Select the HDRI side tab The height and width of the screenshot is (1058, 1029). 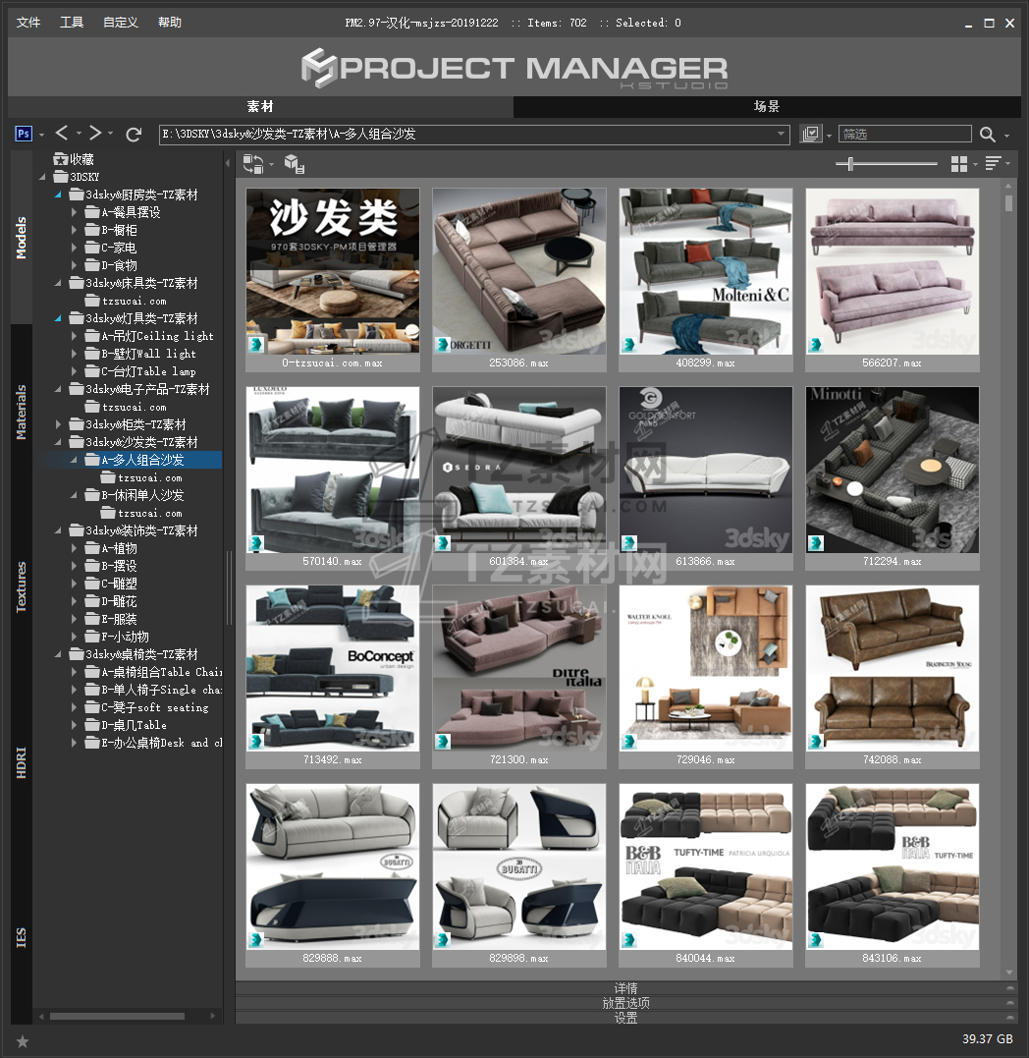point(22,762)
